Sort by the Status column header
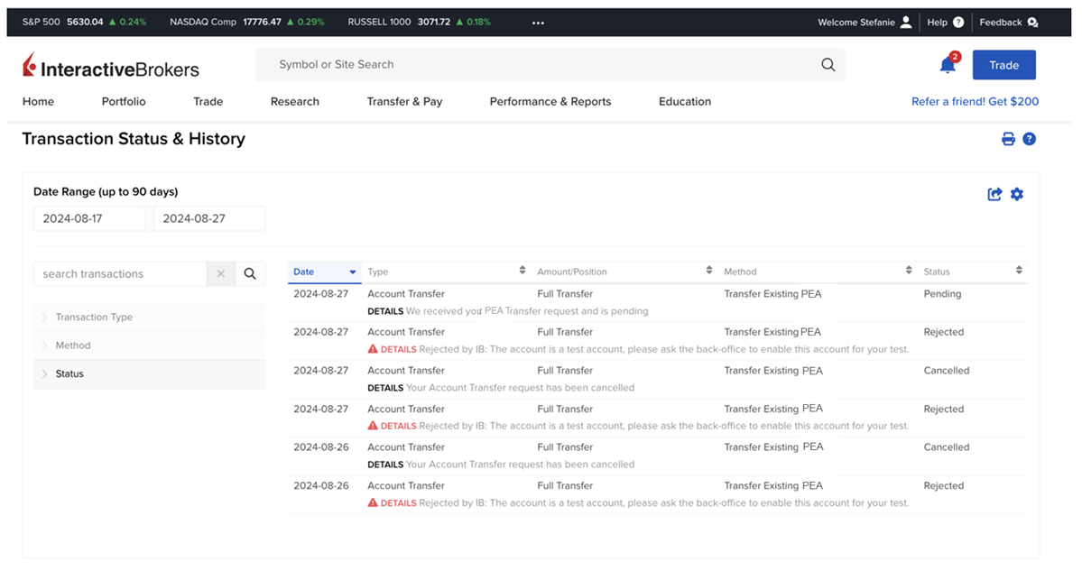 tap(973, 272)
